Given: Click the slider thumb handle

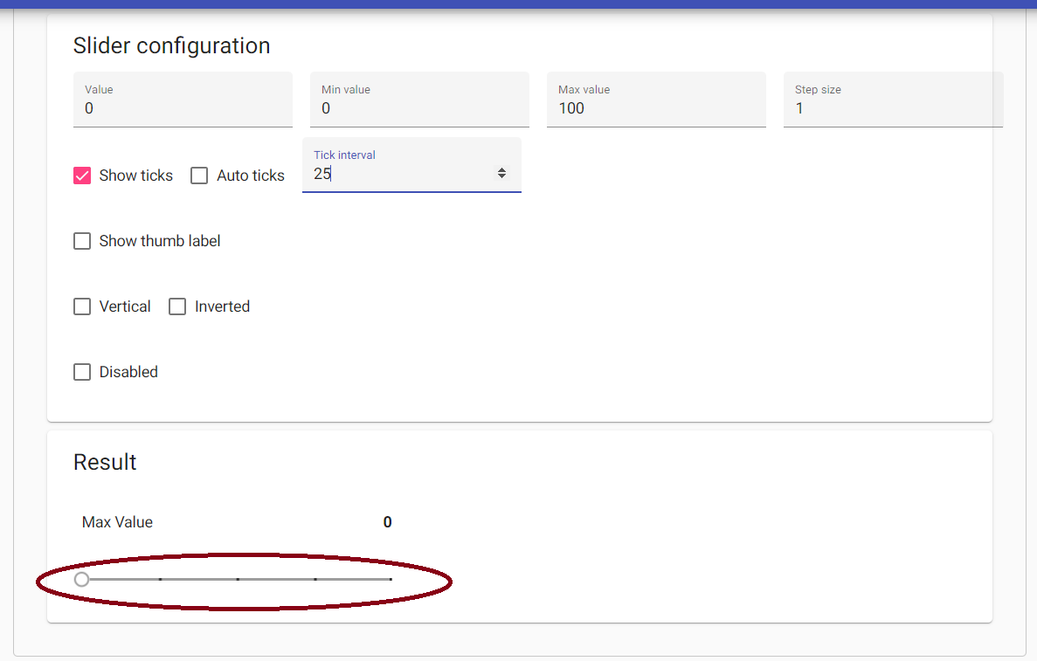Looking at the screenshot, I should tap(82, 578).
